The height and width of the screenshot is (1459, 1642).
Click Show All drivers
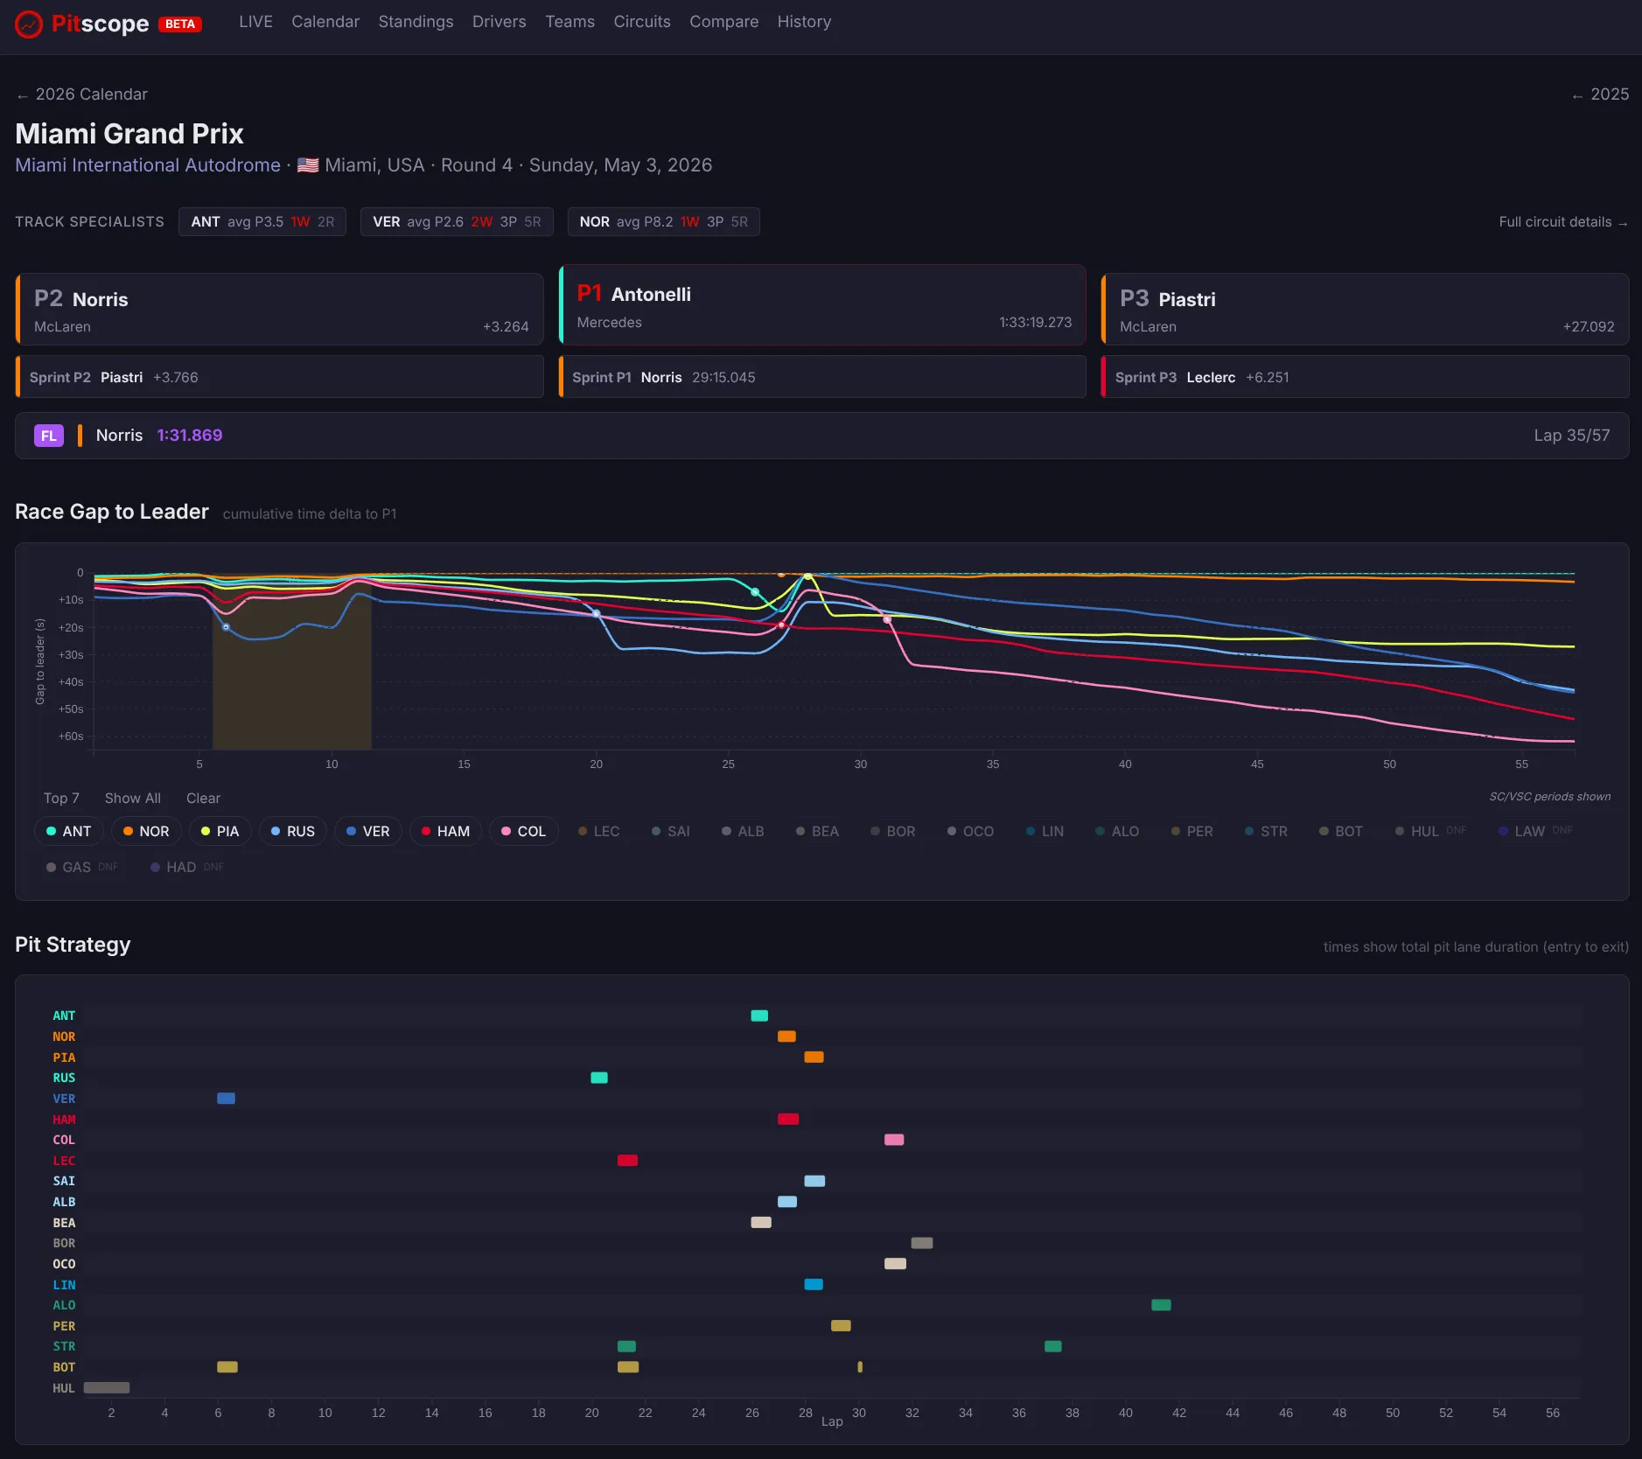click(x=133, y=799)
